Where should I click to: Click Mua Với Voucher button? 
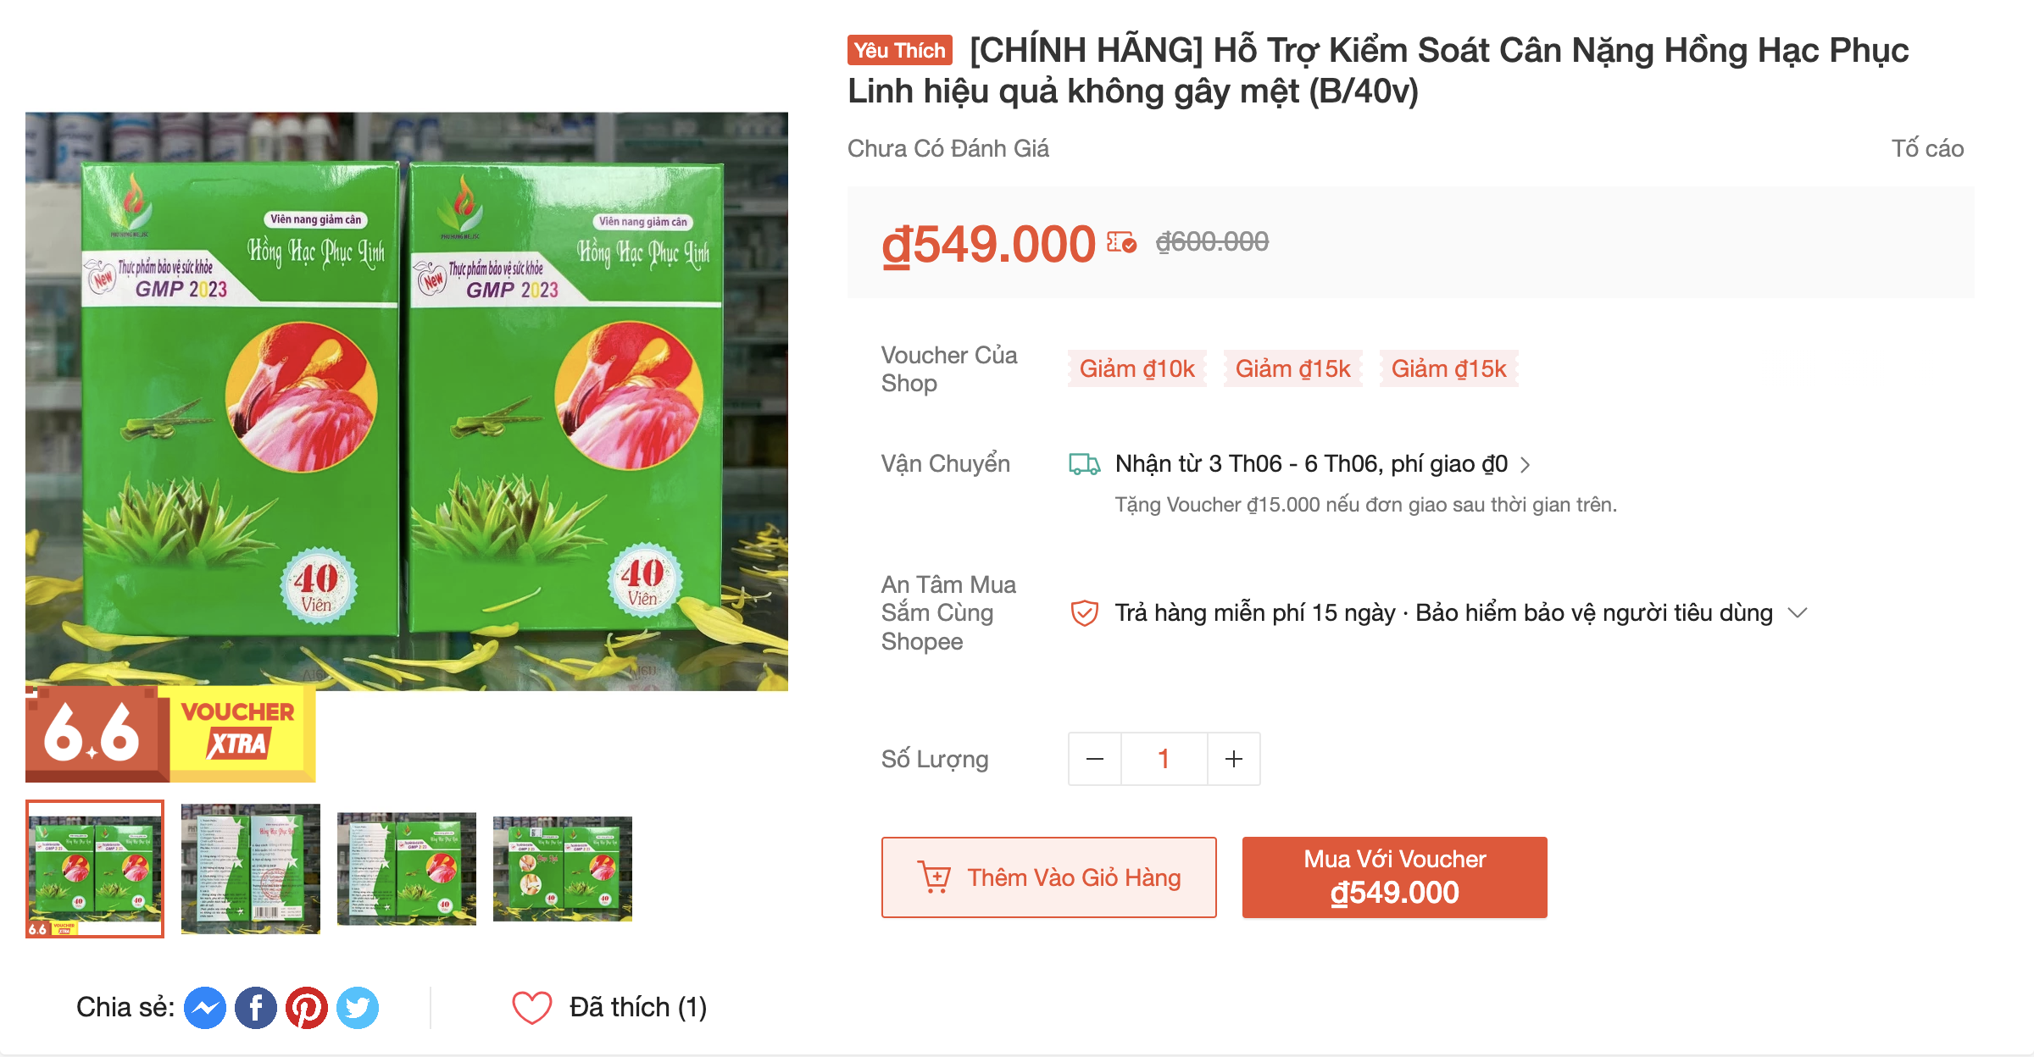point(1395,877)
